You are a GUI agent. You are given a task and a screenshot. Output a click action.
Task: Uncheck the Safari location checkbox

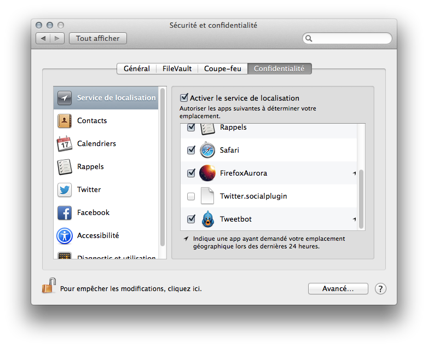tap(191, 150)
